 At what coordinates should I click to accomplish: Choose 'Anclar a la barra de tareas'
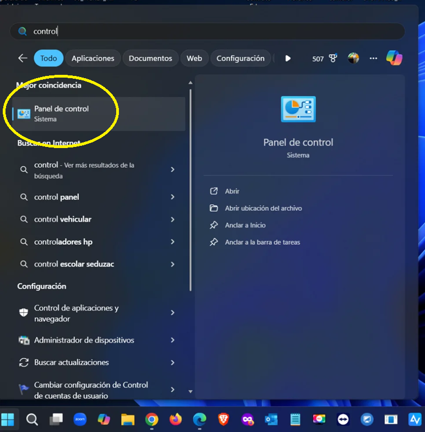(262, 242)
